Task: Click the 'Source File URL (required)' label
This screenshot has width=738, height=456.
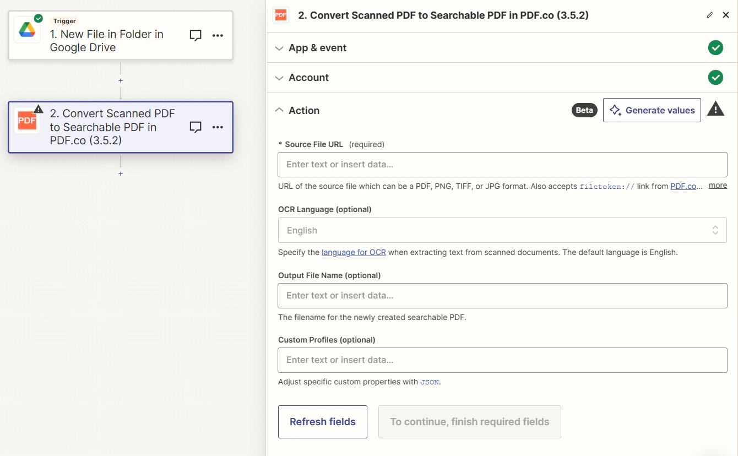Action: (332, 144)
